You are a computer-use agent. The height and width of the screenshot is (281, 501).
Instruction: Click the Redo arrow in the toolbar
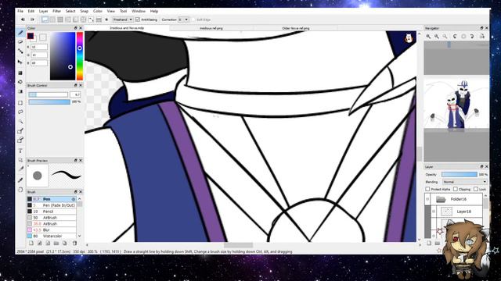click(32, 20)
